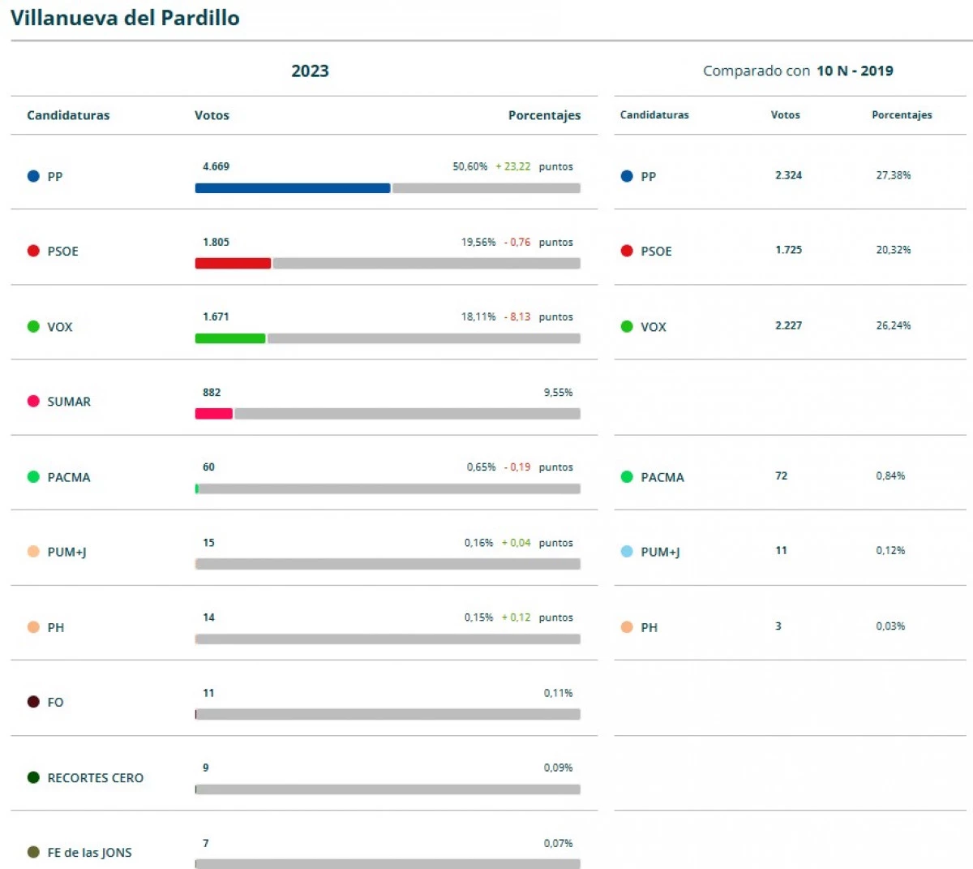Click the blue PP dot in the 2023 table
Viewport: 973px width, 869px height.
(33, 176)
